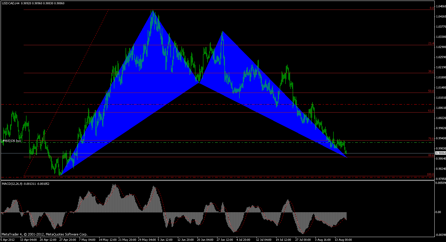Select the 88.6 Fibonacci level label
Image resolution: width=446 pixels, height=242 pixels.
[431, 155]
